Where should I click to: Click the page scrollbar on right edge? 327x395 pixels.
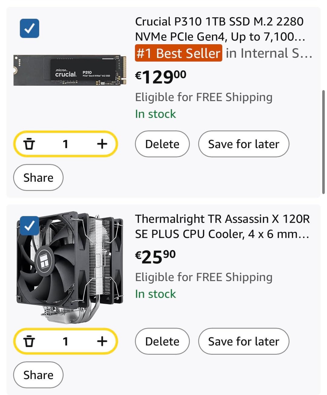(323, 142)
